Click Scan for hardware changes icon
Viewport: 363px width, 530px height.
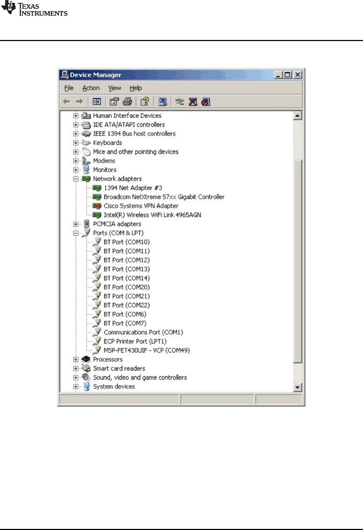162,102
